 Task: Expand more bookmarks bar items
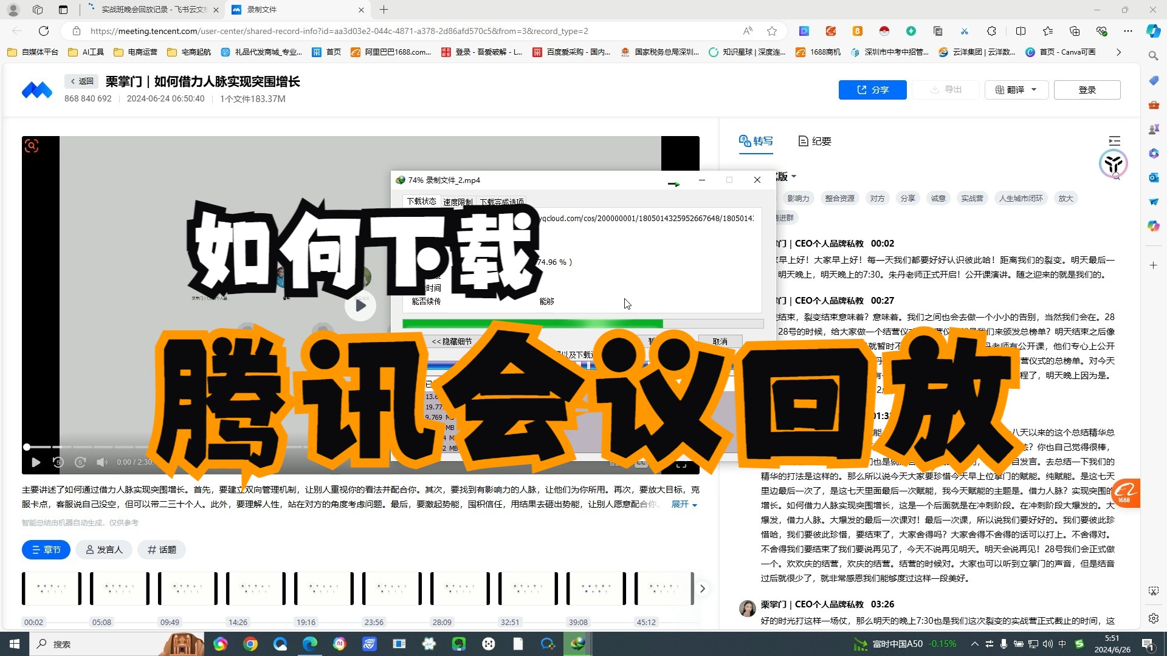tap(1118, 52)
